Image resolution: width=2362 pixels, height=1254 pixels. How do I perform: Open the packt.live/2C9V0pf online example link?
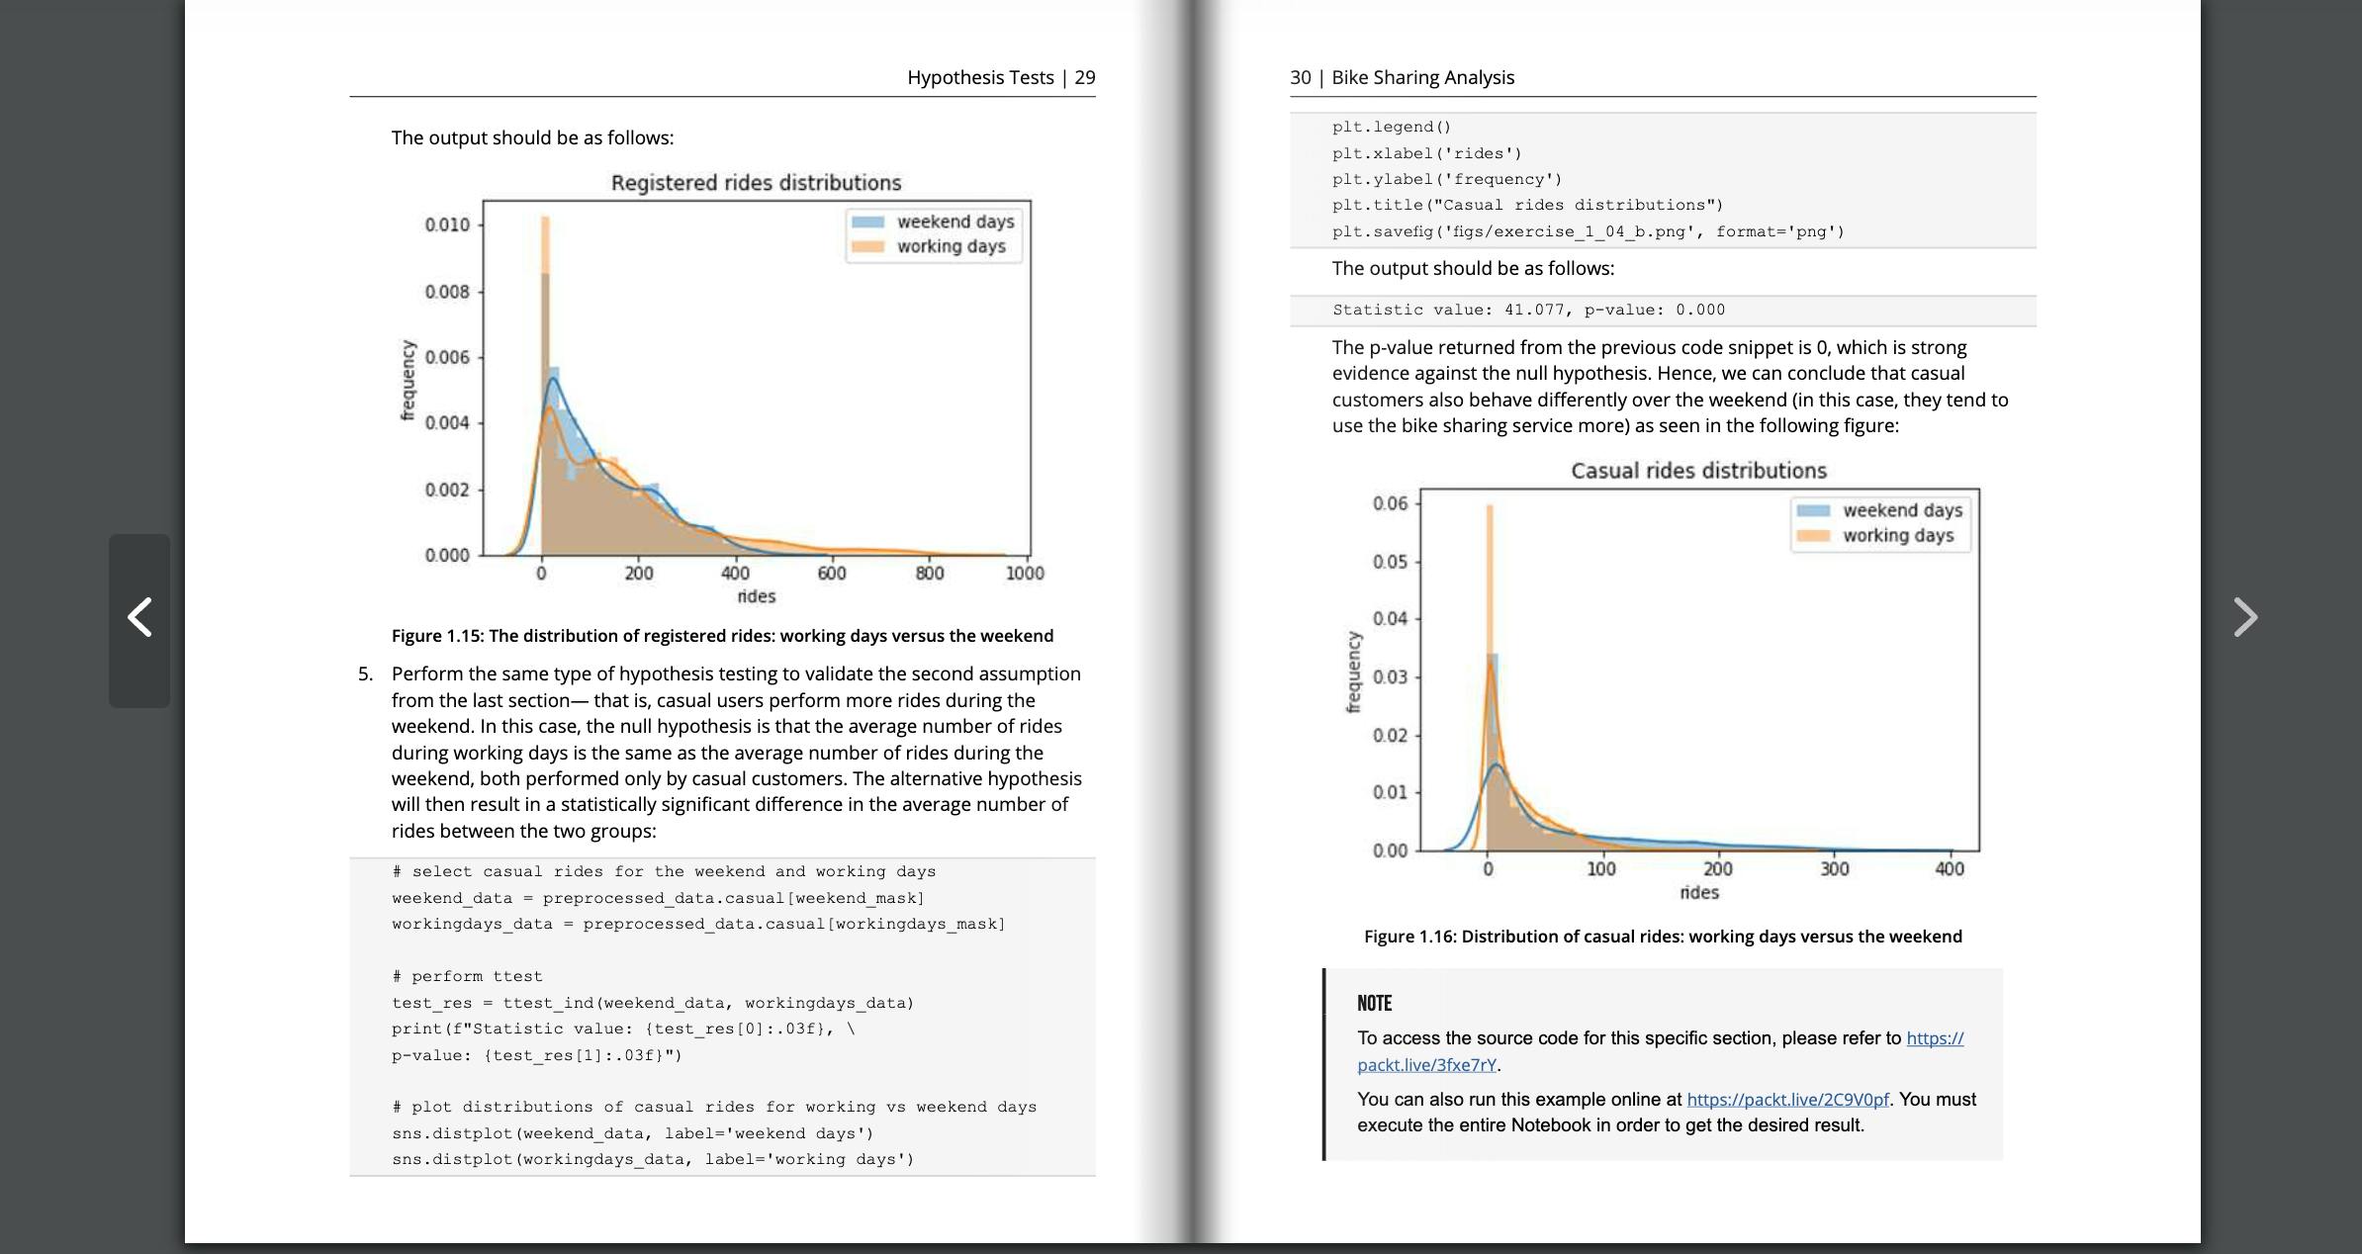[x=1787, y=1100]
